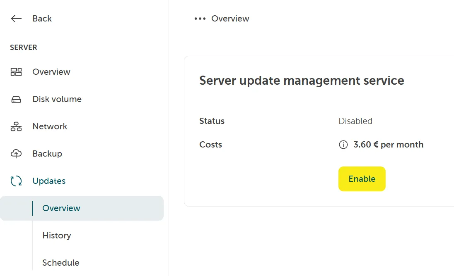Open the Network settings page

pyautogui.click(x=50, y=126)
